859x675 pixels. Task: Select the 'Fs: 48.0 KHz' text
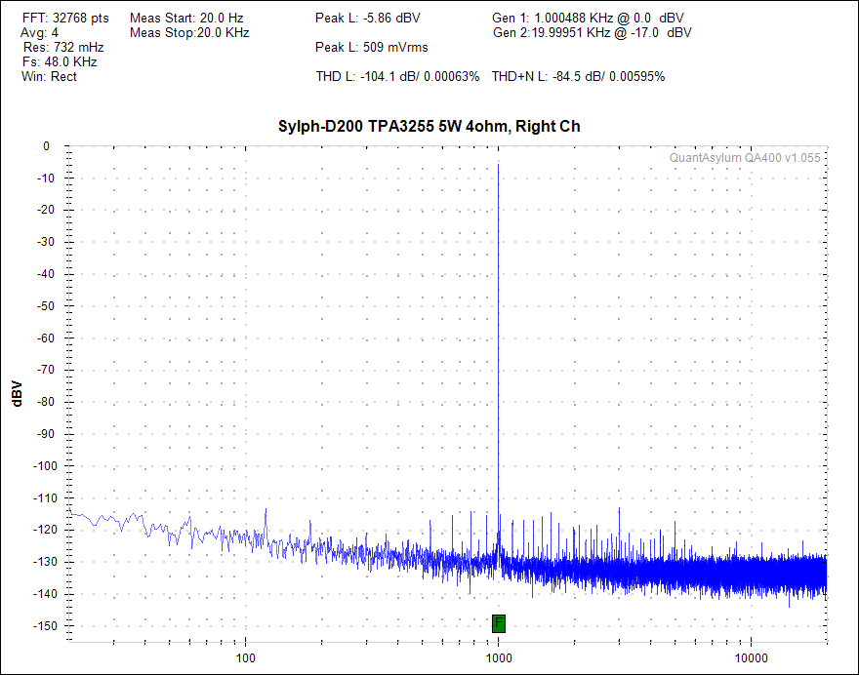tap(60, 61)
